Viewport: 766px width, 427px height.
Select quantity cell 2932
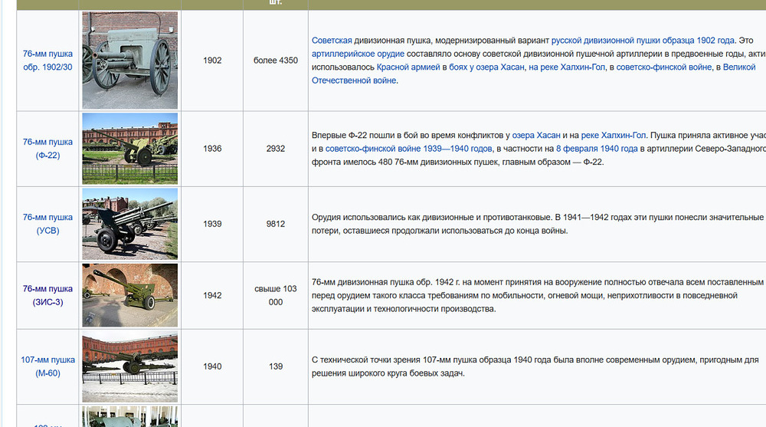pos(276,149)
